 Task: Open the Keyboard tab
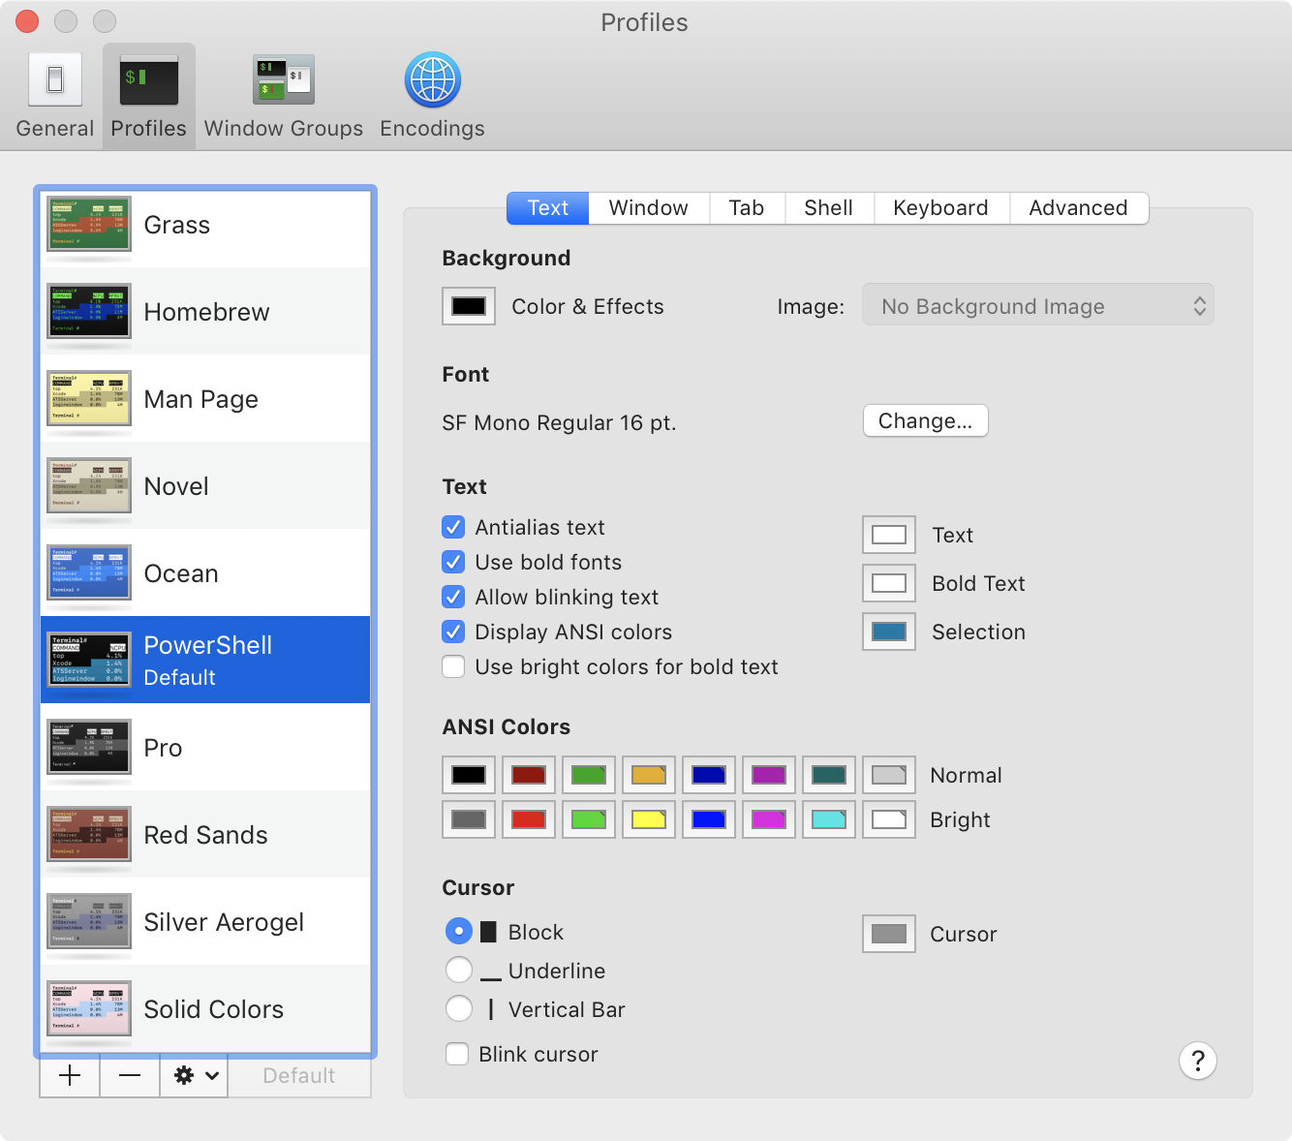(941, 208)
